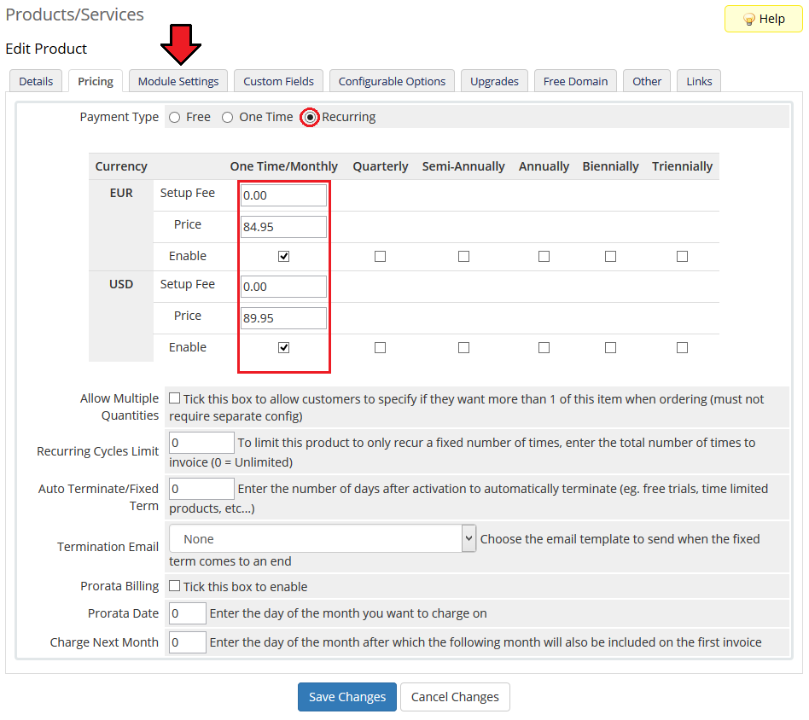The width and height of the screenshot is (809, 720).
Task: Toggle EUR One Time/Monthly Enable checkbox
Action: tap(283, 256)
